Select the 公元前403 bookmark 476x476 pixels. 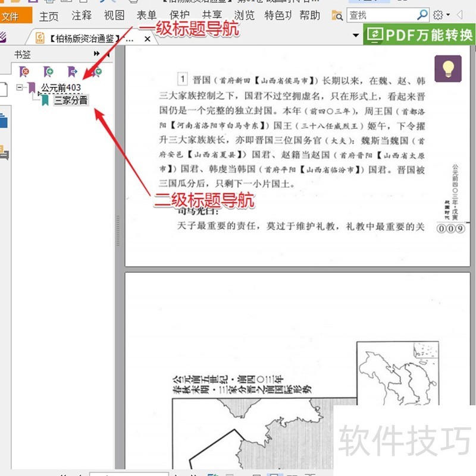[61, 88]
